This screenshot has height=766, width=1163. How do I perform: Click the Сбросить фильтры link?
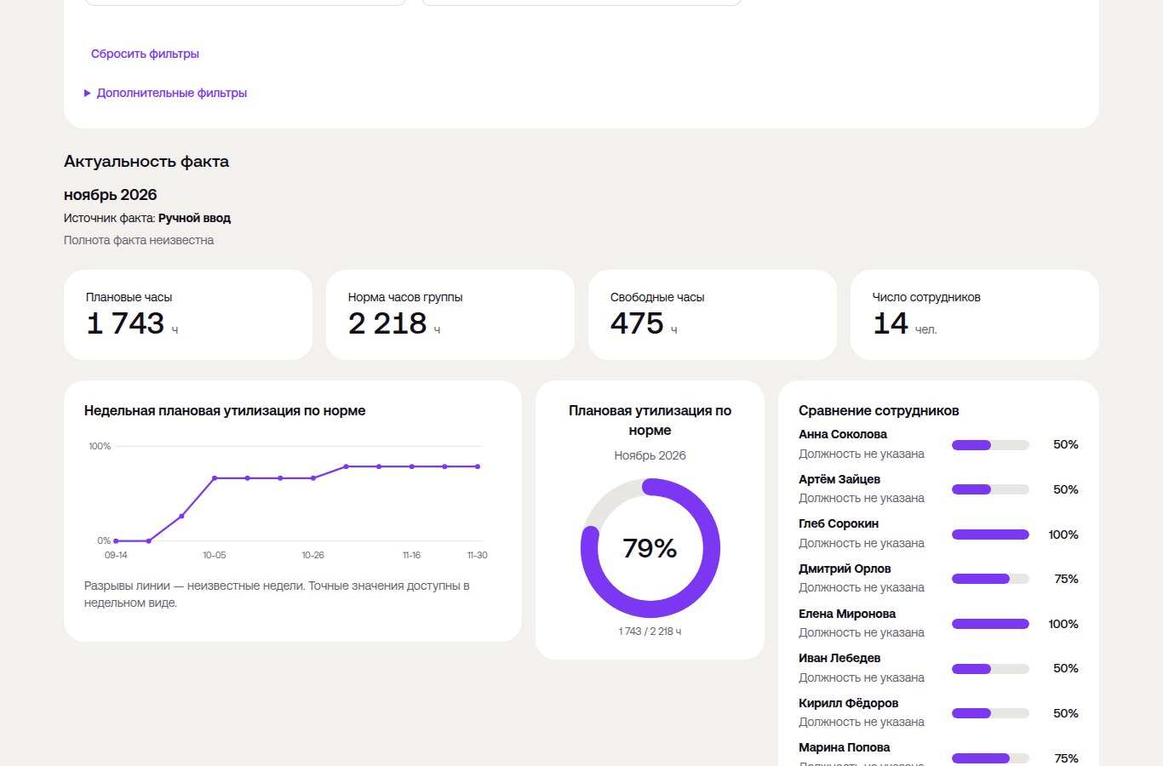click(x=145, y=54)
